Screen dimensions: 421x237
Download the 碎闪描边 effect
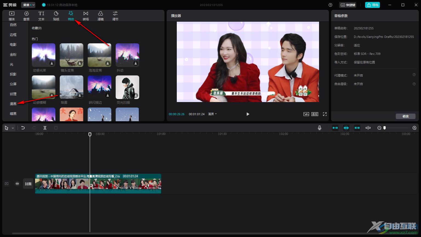tap(108, 95)
